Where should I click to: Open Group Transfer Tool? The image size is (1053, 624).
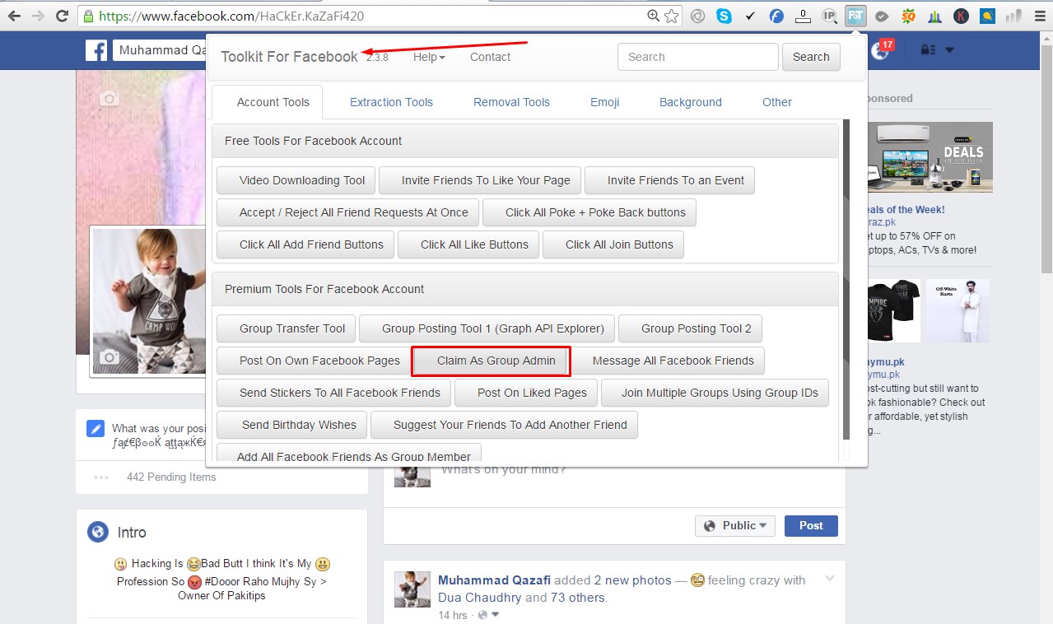287,328
